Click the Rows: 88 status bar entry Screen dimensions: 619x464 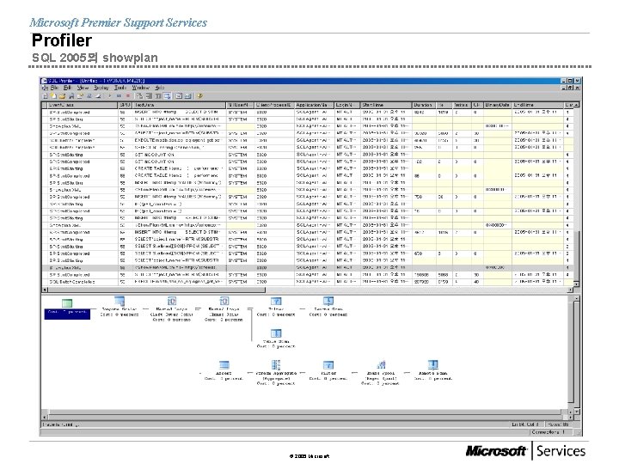click(x=558, y=424)
